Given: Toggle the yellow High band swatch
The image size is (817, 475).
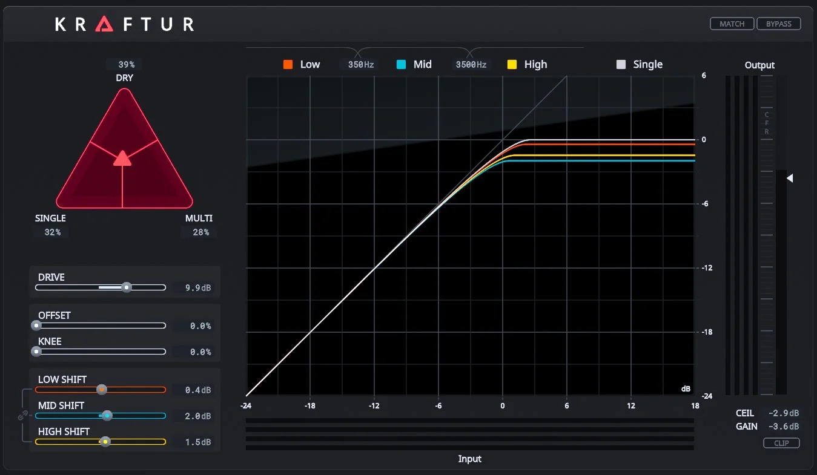Looking at the screenshot, I should 512,65.
